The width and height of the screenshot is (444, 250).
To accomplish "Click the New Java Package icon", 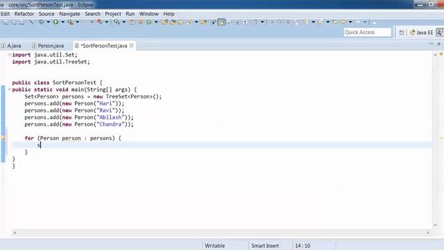I will pyautogui.click(x=140, y=22).
